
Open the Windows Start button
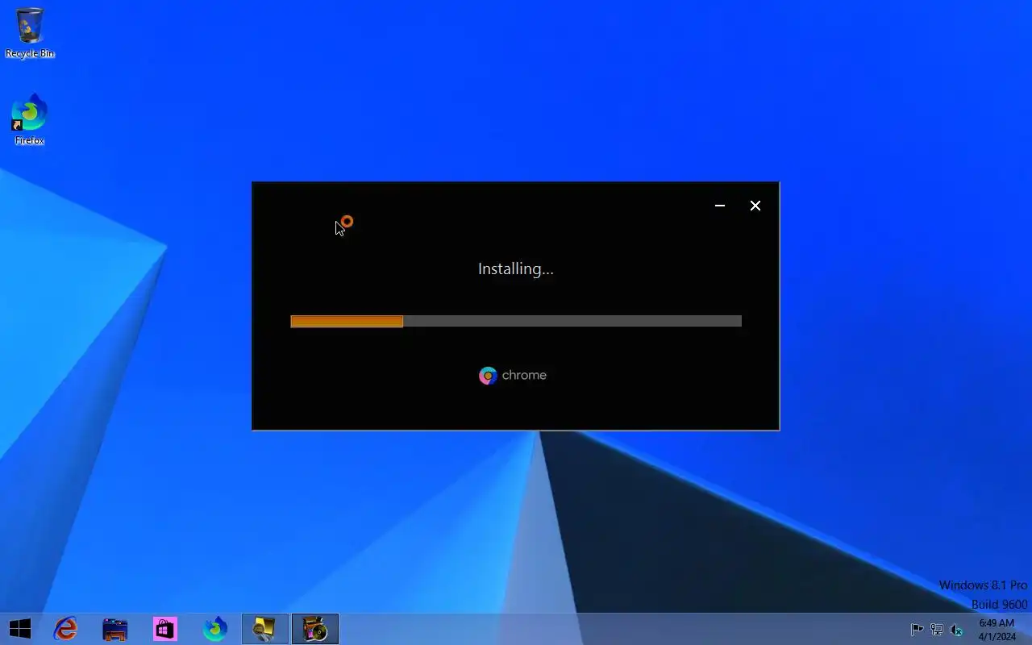tap(20, 629)
